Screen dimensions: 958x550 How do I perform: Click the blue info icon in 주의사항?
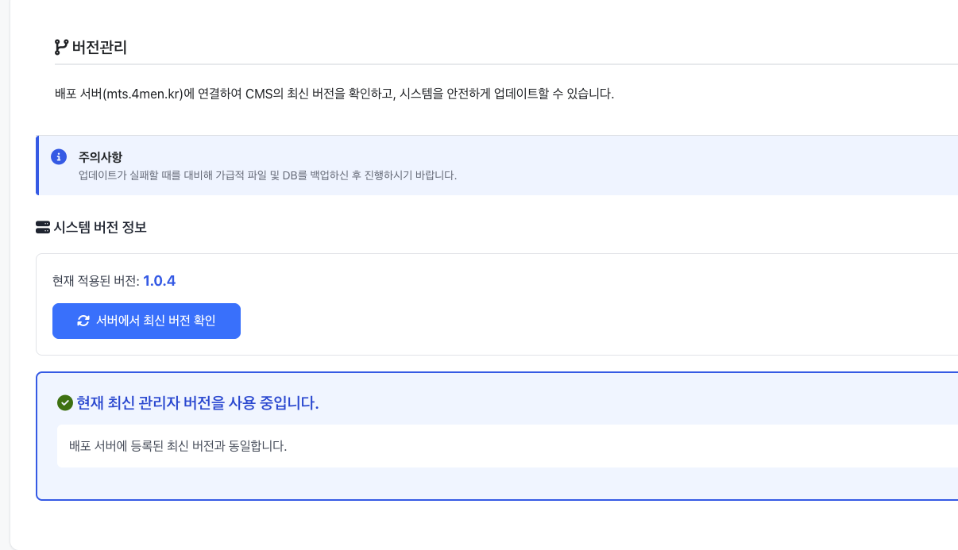[x=59, y=157]
